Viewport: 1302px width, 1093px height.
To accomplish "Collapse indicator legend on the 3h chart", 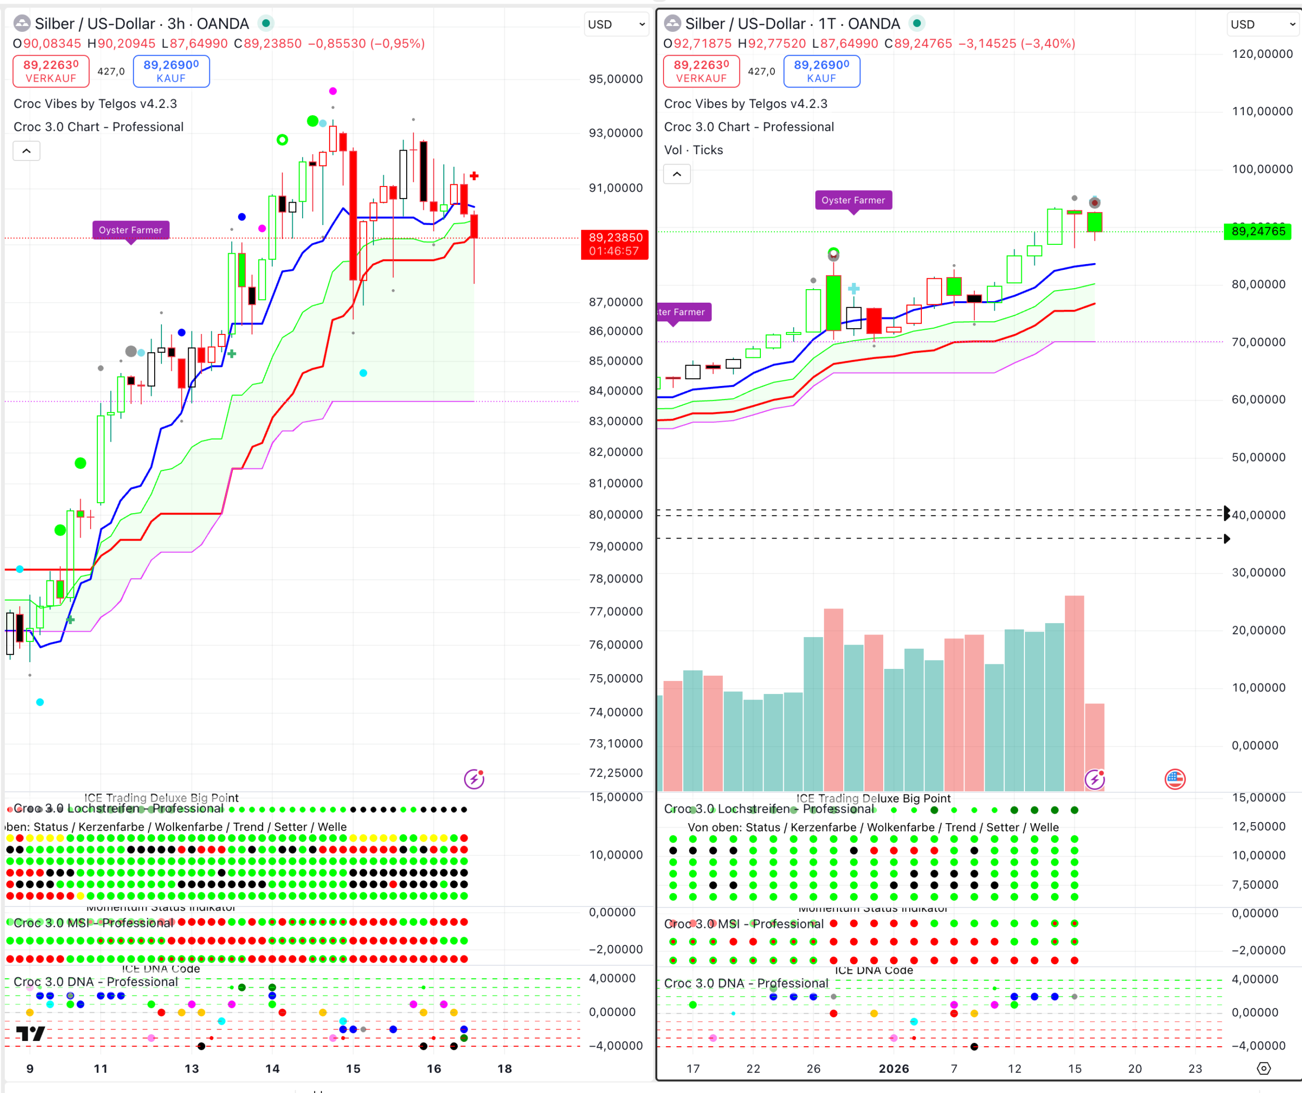I will (x=27, y=151).
